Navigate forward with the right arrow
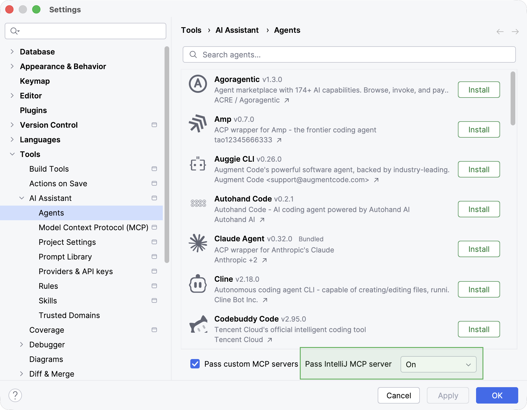527x410 pixels. point(515,31)
